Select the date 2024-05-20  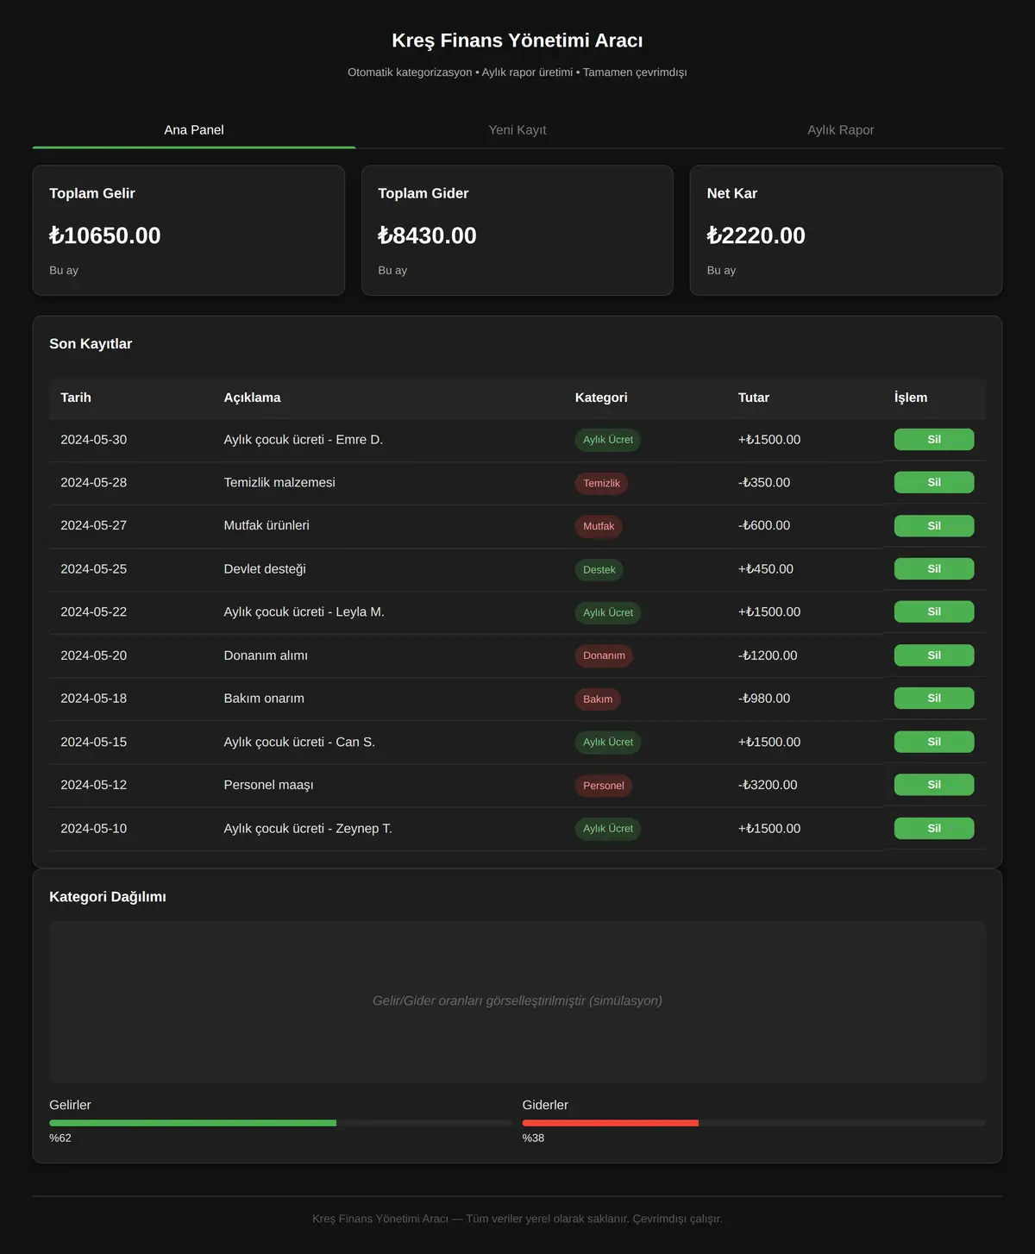coord(93,655)
